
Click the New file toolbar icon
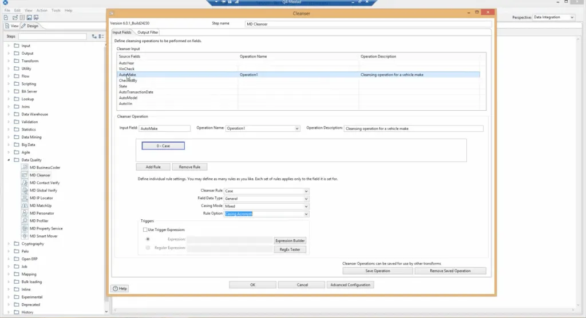click(6, 18)
